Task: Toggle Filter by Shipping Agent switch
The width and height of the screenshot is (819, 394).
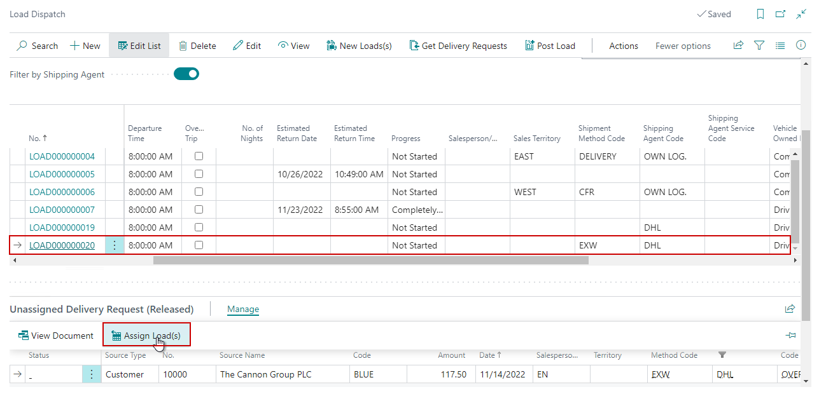Action: coord(186,74)
